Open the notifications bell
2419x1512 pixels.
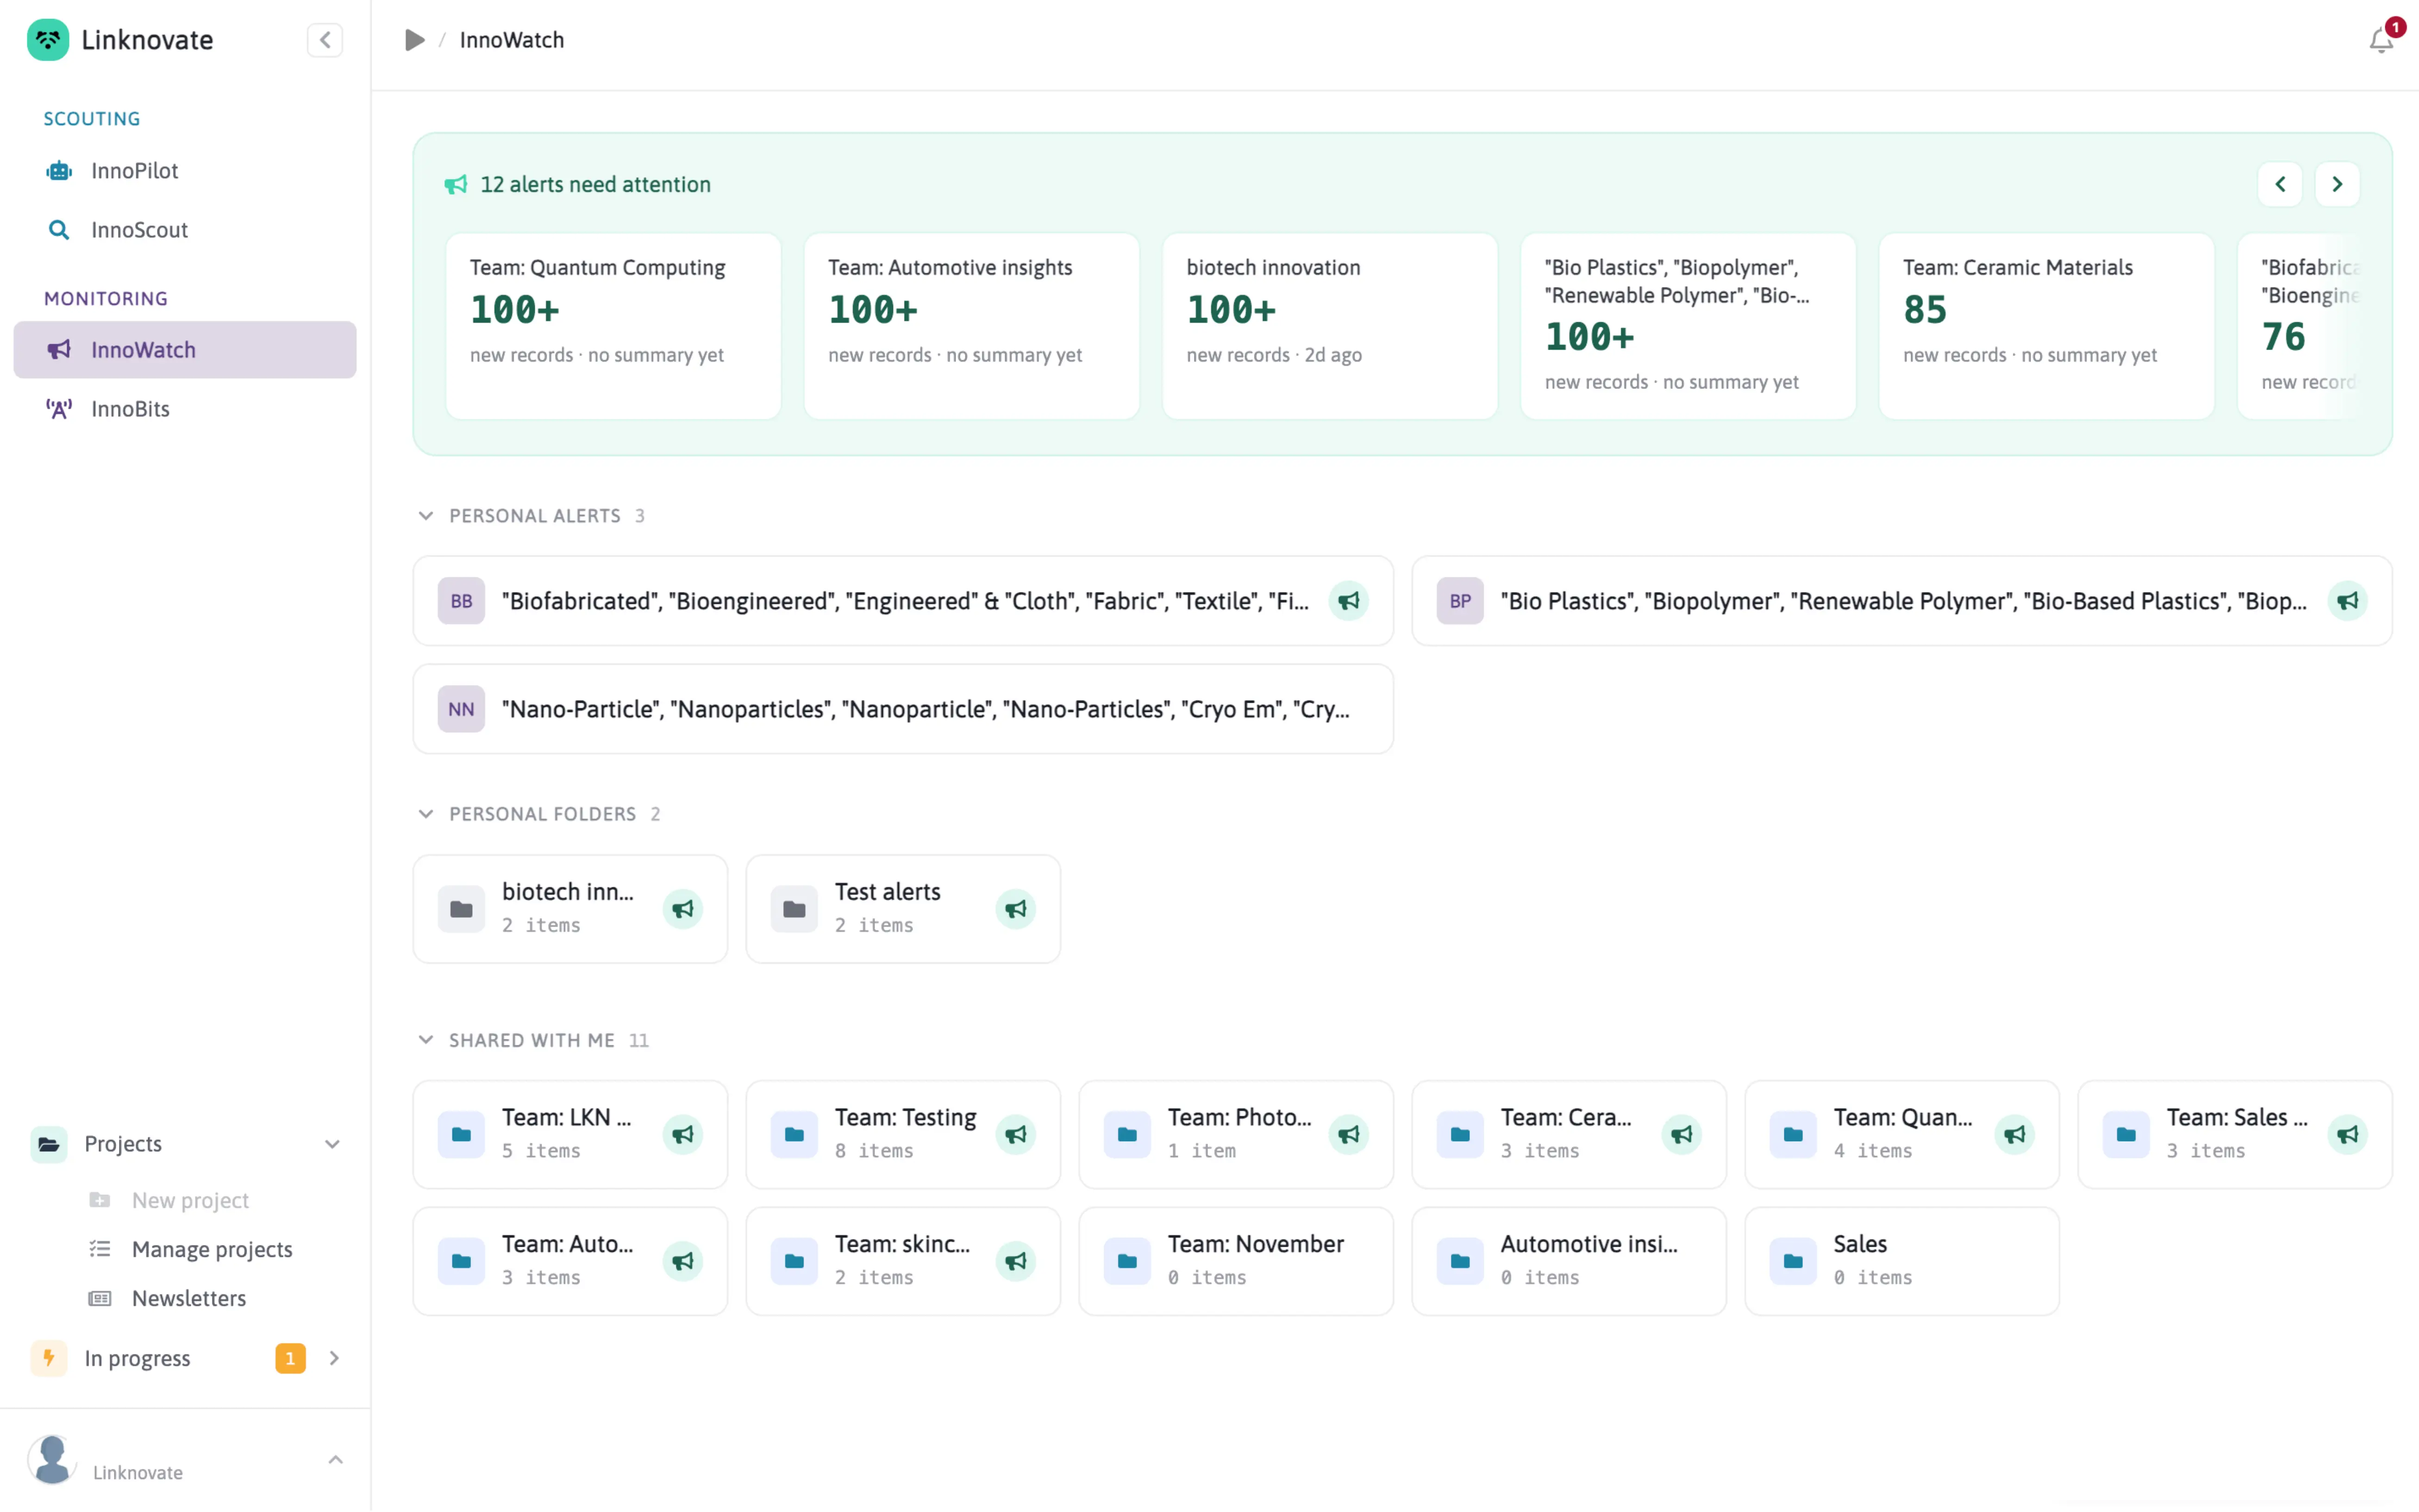(2381, 40)
